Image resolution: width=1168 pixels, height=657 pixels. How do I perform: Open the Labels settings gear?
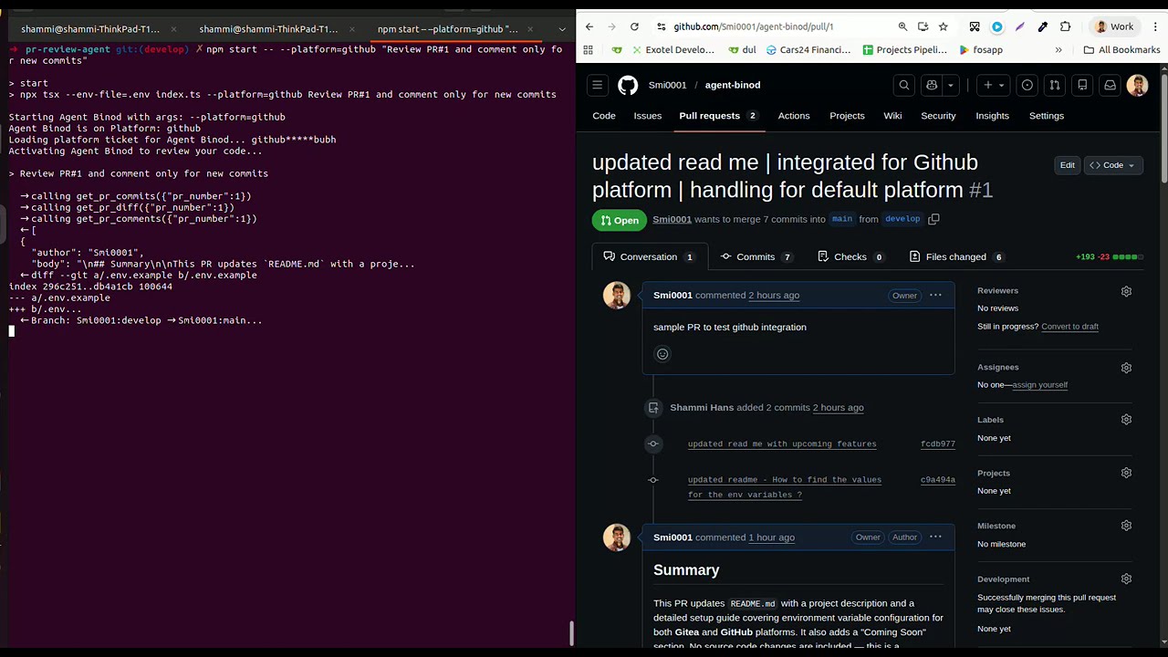pyautogui.click(x=1126, y=420)
